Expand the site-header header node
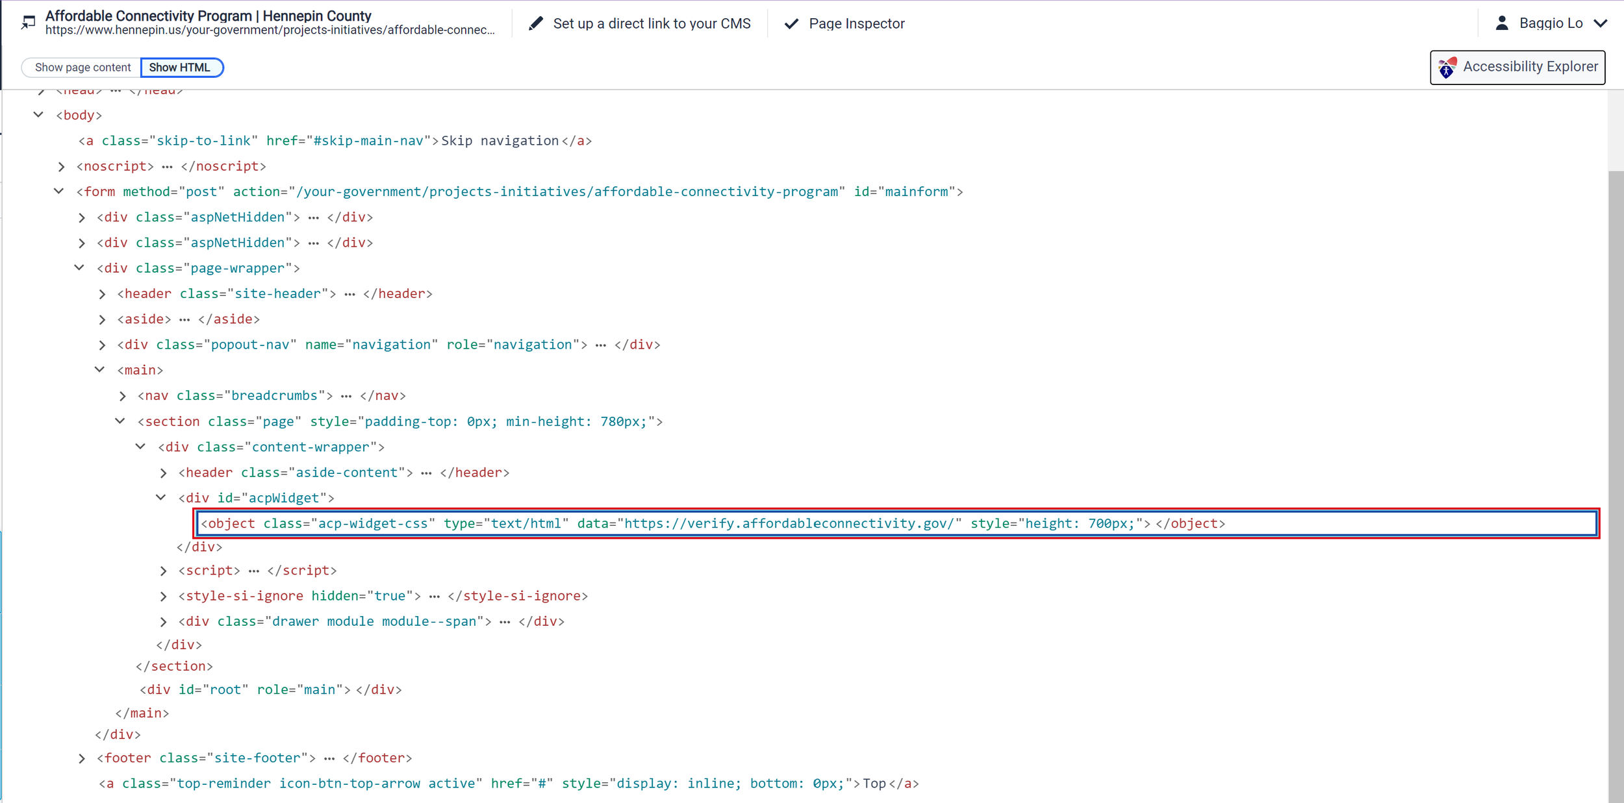 pyautogui.click(x=102, y=294)
